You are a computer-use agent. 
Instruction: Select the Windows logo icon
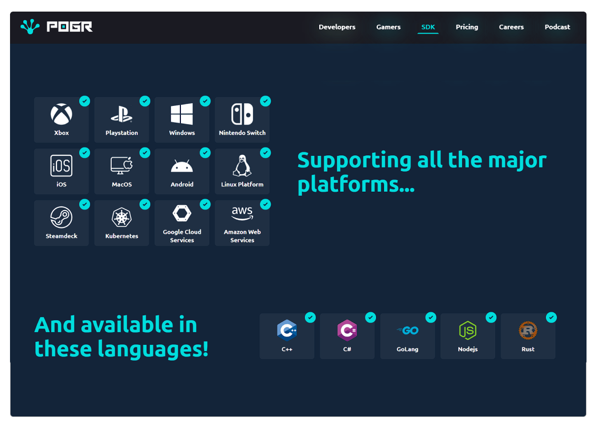pyautogui.click(x=181, y=114)
